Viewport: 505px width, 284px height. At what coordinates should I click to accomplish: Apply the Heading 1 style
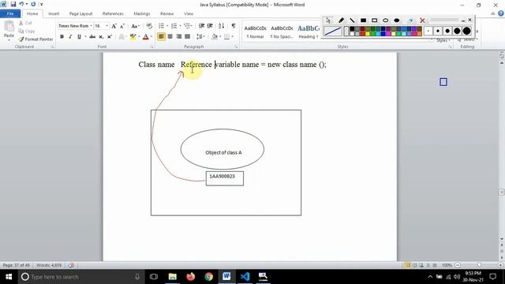coord(309,32)
